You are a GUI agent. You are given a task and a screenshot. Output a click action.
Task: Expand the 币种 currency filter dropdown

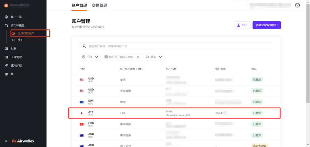click(90, 57)
